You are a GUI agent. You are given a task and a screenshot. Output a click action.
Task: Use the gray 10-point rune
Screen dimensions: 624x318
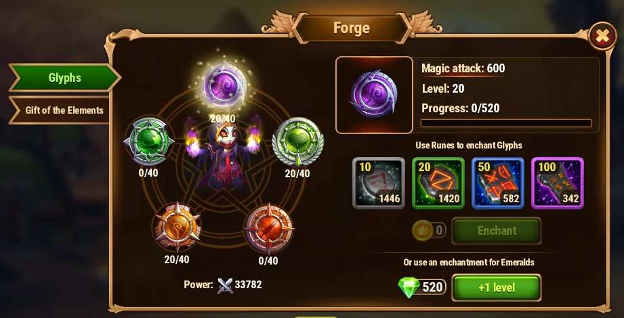click(x=379, y=183)
